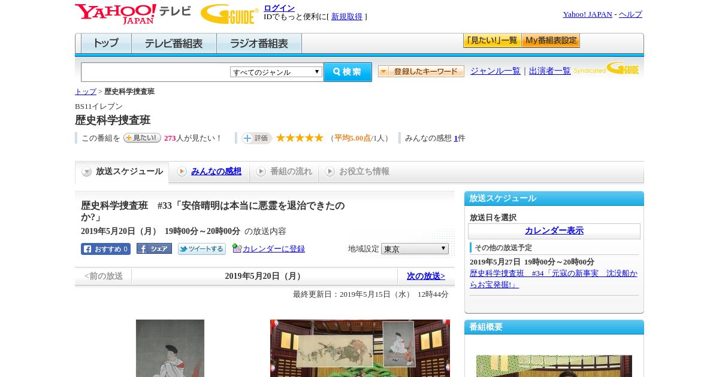Click the Yahoo! Japan テレビ logo
The height and width of the screenshot is (377, 719).
(133, 14)
